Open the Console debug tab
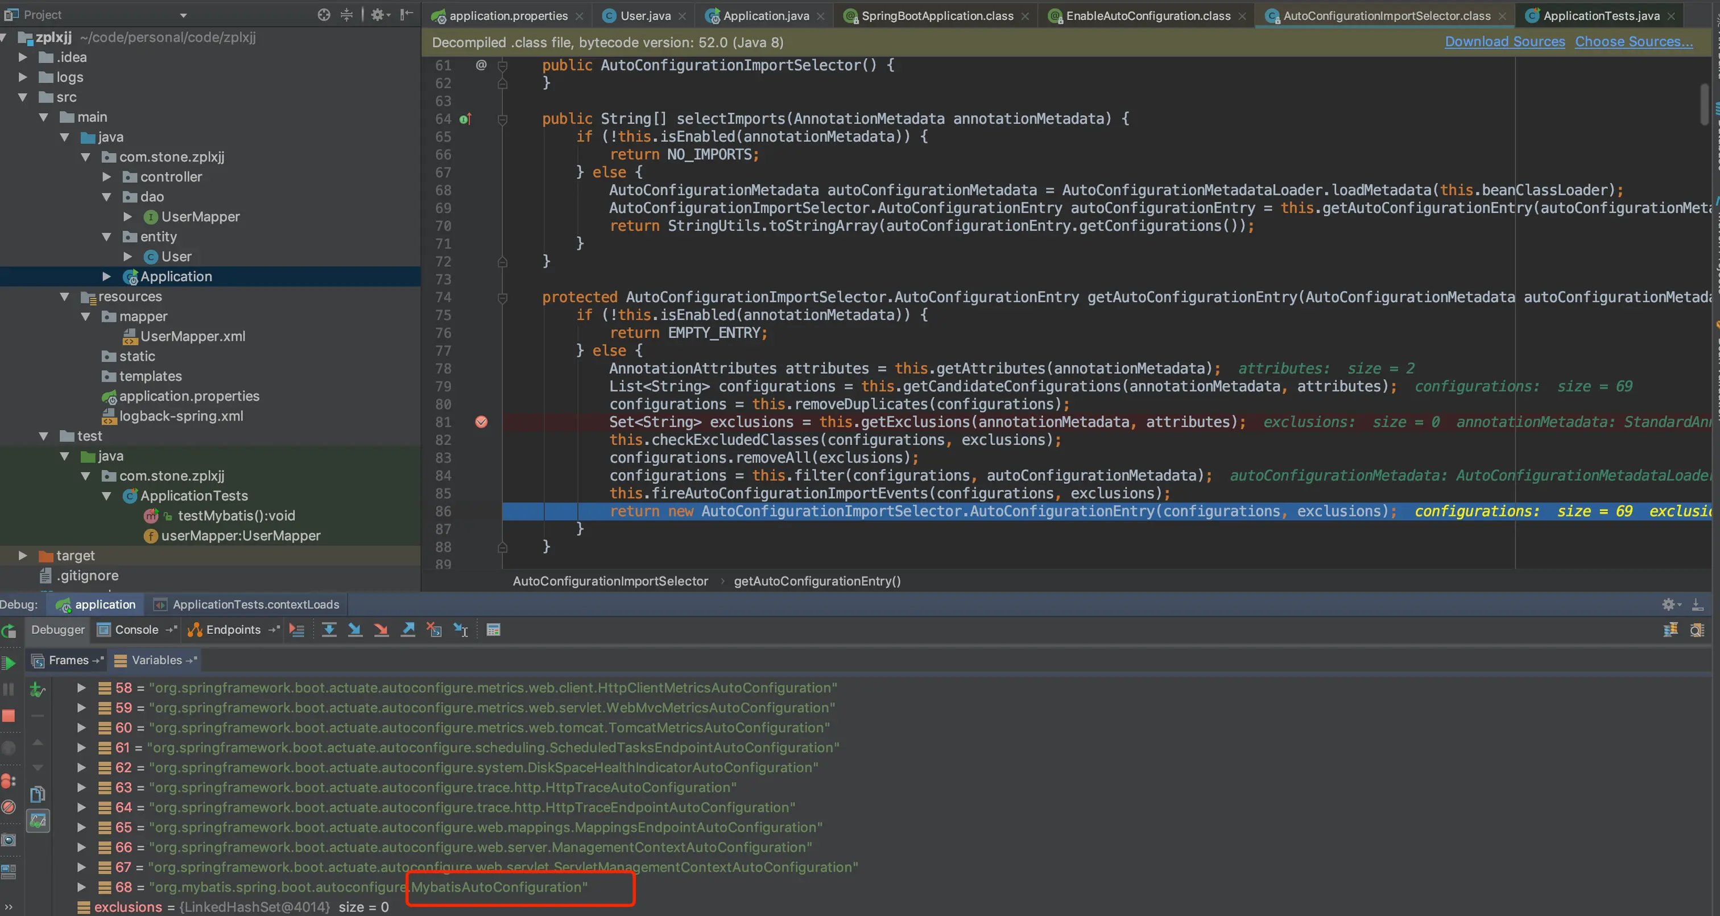The width and height of the screenshot is (1720, 916). [x=135, y=629]
